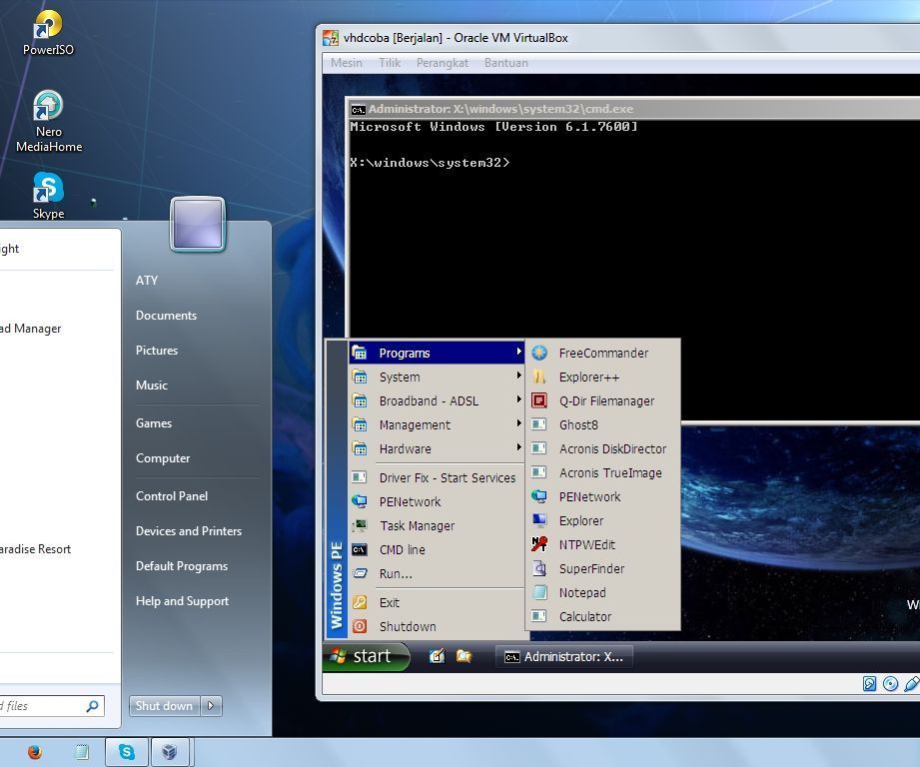Open Devices and Printers
The height and width of the screenshot is (767, 920).
pos(189,531)
